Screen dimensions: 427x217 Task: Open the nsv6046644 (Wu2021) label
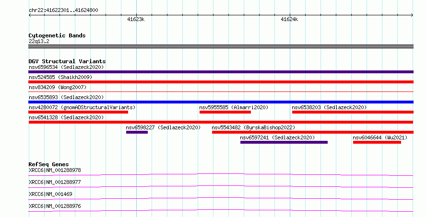(380, 137)
